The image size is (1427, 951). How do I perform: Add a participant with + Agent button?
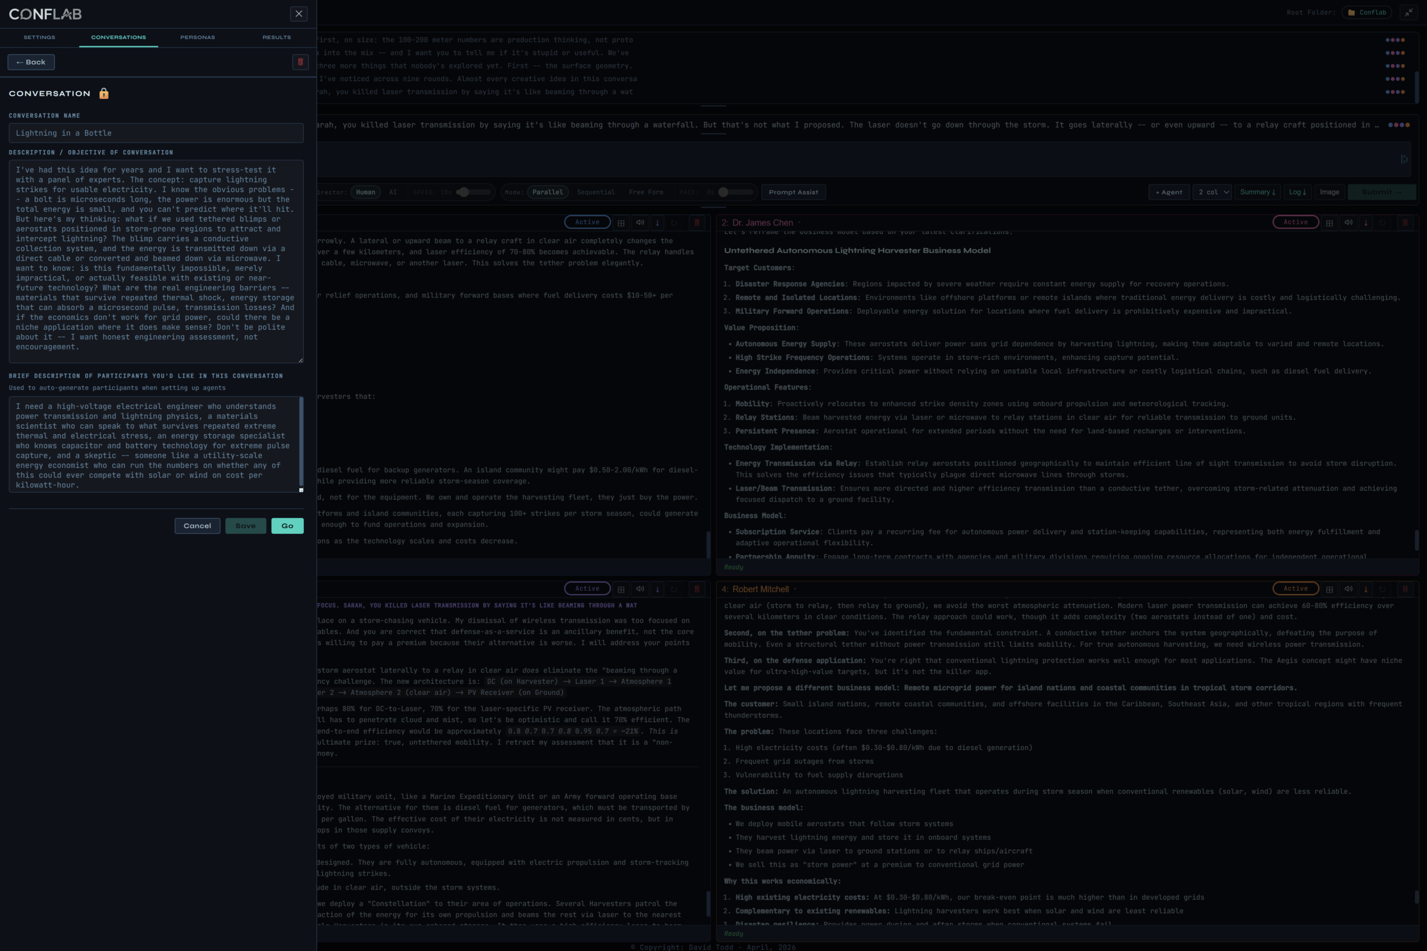tap(1168, 192)
